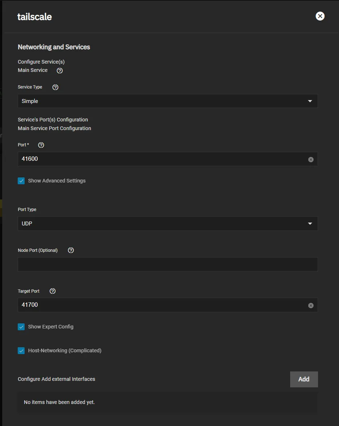The image size is (339, 426).
Task: Click the Service Type dropdown arrow
Action: click(x=310, y=101)
